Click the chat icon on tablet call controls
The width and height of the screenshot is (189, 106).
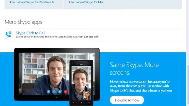tap(60, 92)
